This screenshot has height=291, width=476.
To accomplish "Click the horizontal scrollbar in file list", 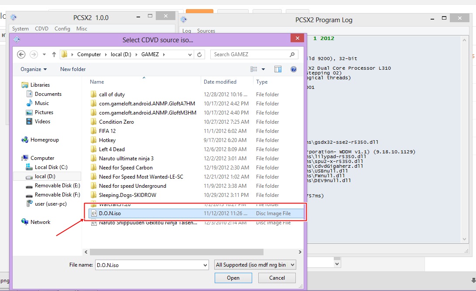I will point(177,252).
